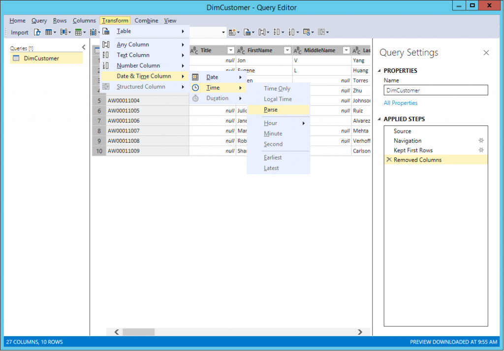Open the Columns menu
This screenshot has width=504, height=351.
(84, 21)
